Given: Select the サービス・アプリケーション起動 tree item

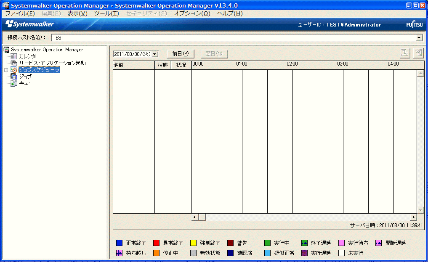Looking at the screenshot, I should [52, 63].
